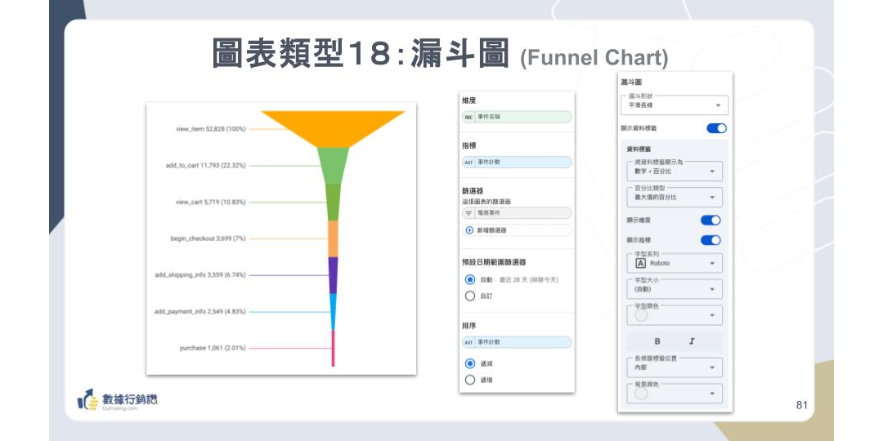883x441 pixels.
Task: Click the label 'begin_checkout 3,699 (7%)'
Action: pos(208,238)
